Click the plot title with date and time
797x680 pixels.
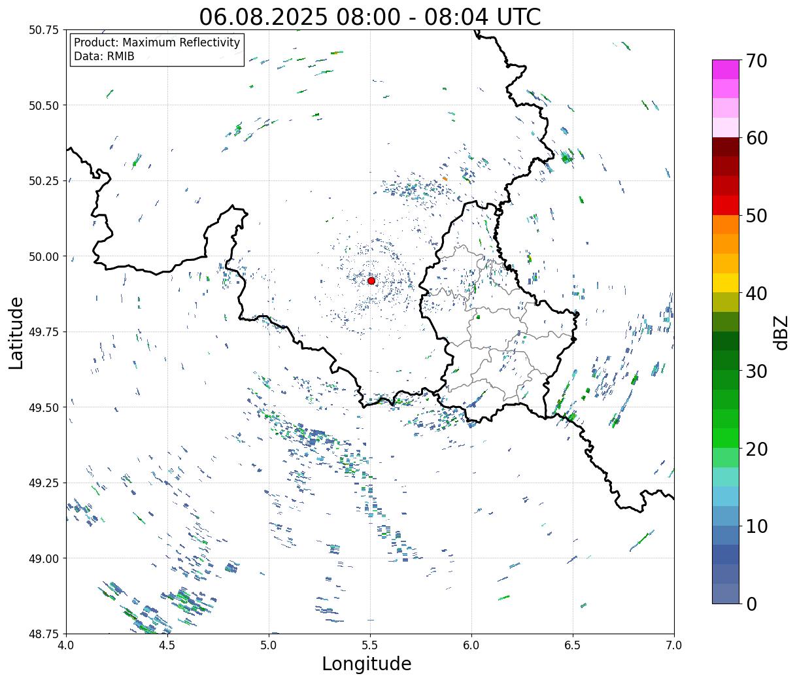point(370,16)
